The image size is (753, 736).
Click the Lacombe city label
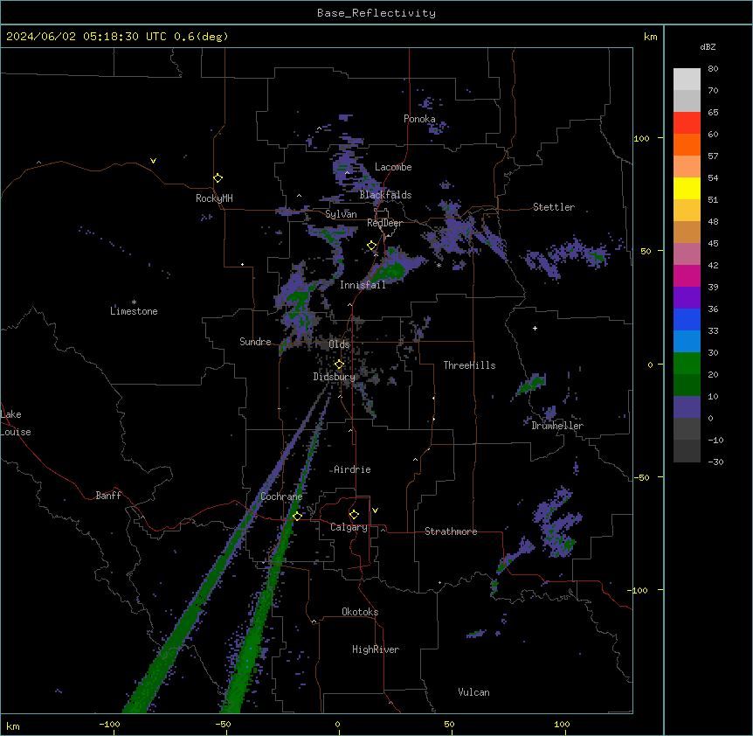point(393,167)
